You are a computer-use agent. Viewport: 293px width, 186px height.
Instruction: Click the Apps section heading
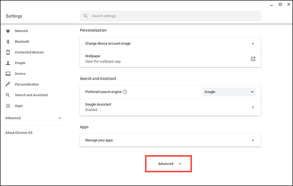pyautogui.click(x=84, y=127)
